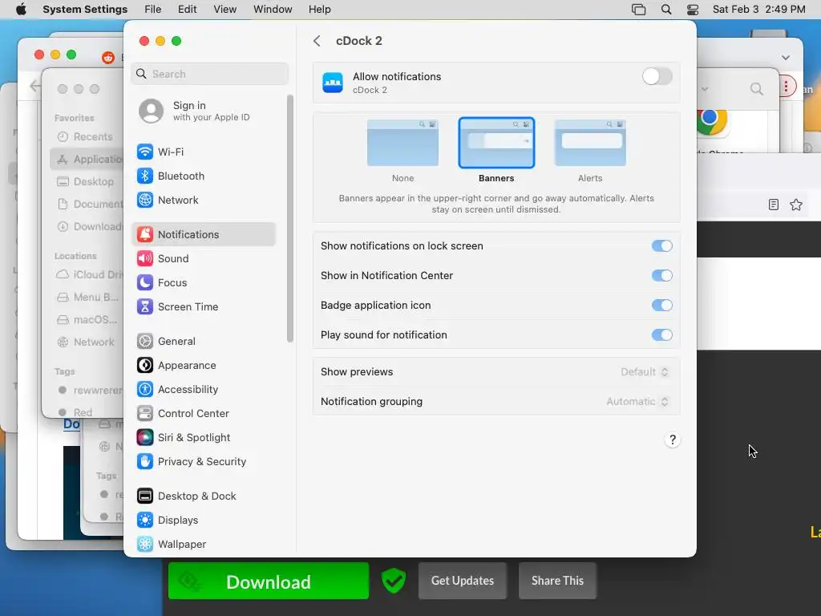Click the menu bar date and time
This screenshot has height=616, width=821.
pos(758,10)
